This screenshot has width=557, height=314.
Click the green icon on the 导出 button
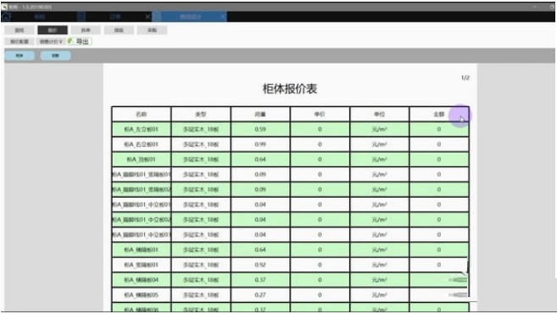[70, 42]
